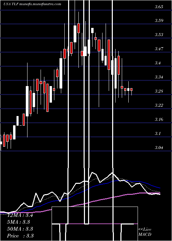Click the 3.28 price axis label
This screenshot has width=172, height=241.
point(159,91)
